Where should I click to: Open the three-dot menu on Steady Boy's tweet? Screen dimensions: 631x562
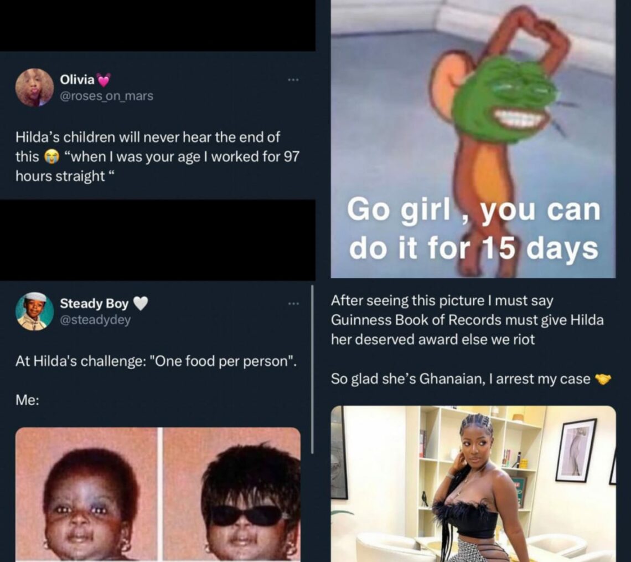point(293,303)
